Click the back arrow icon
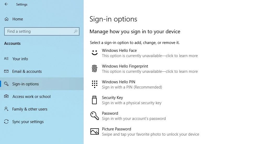Viewport: 257px width, 144px height. 6,4
